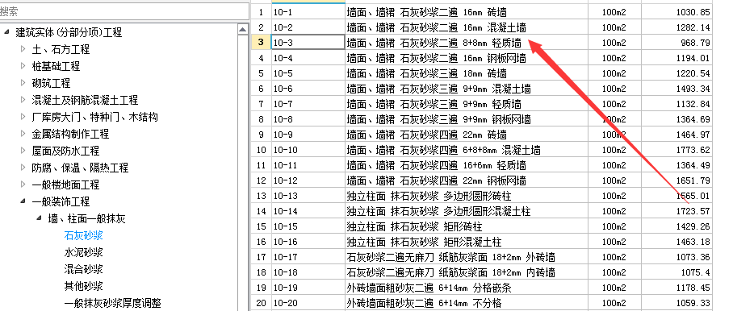
Task: Select 水泥砂浆 in the tree
Action: (84, 252)
